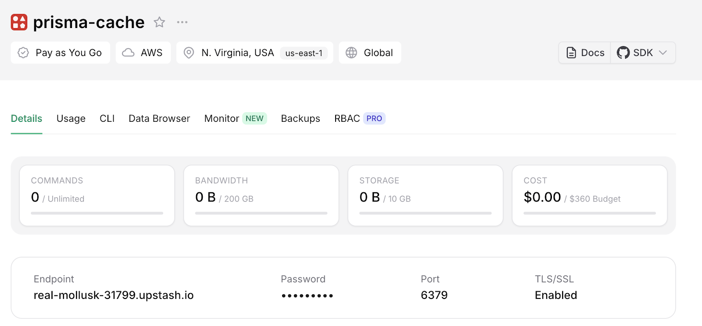
Task: Click the red prisma-cache database logo icon
Action: (x=19, y=22)
